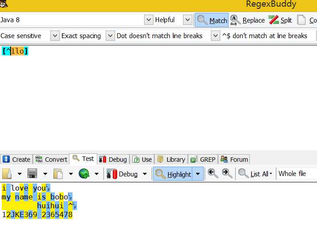Click the Match mode button
This screenshot has width=317, height=226.
tap(212, 20)
